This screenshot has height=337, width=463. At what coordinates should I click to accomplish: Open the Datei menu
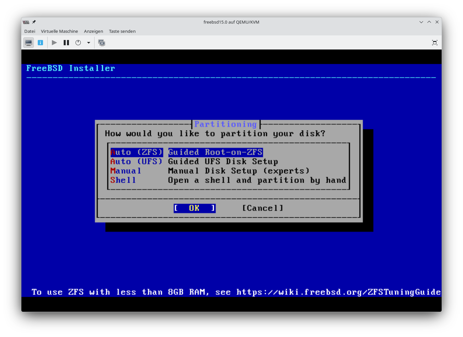(x=30, y=31)
